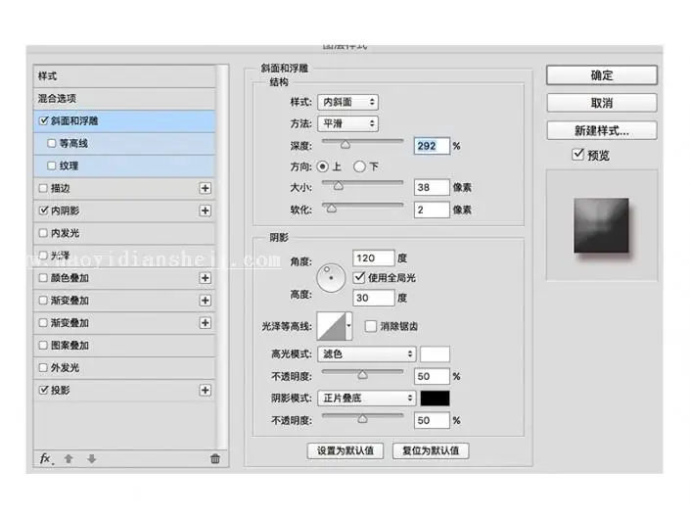
Task: Click the 取消 button
Action: coord(602,103)
